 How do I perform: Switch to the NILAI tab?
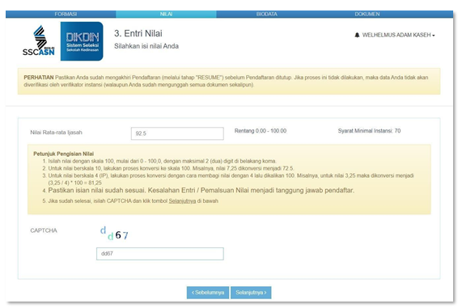tap(166, 14)
